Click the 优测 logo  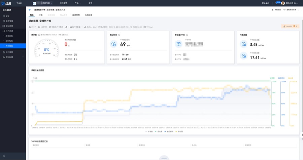pyautogui.click(x=6, y=3)
